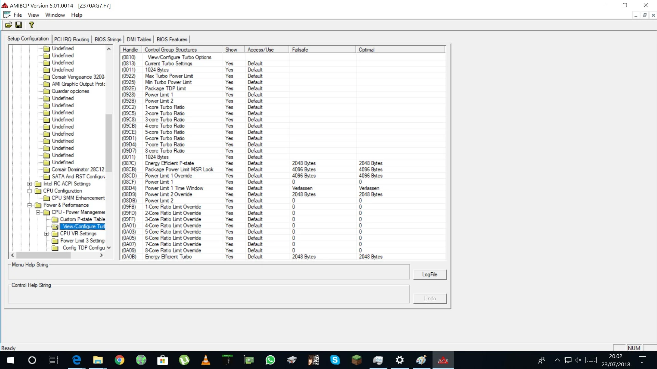Open WhatsApp from the taskbar
Viewport: 657px width, 369px height.
[270, 360]
